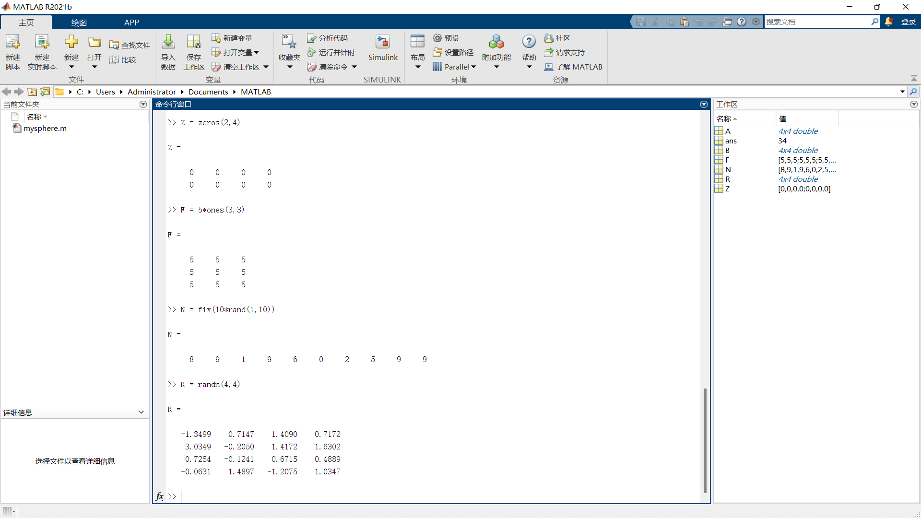Select variable F in Workspace
This screenshot has width=921, height=518.
coord(727,160)
